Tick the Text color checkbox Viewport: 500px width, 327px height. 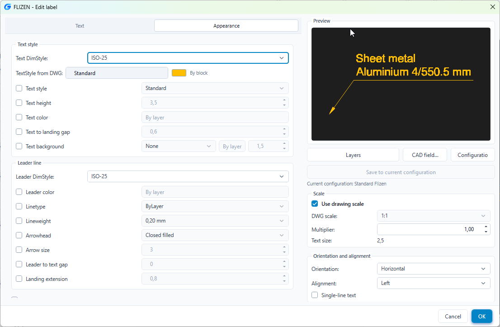coord(19,118)
